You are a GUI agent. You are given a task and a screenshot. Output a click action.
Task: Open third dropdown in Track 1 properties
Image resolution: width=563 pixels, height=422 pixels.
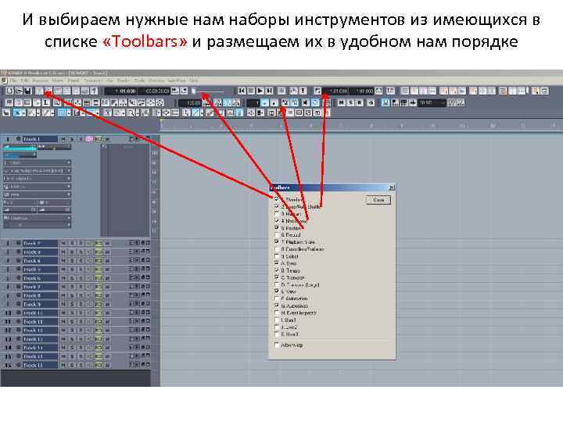coord(38,179)
